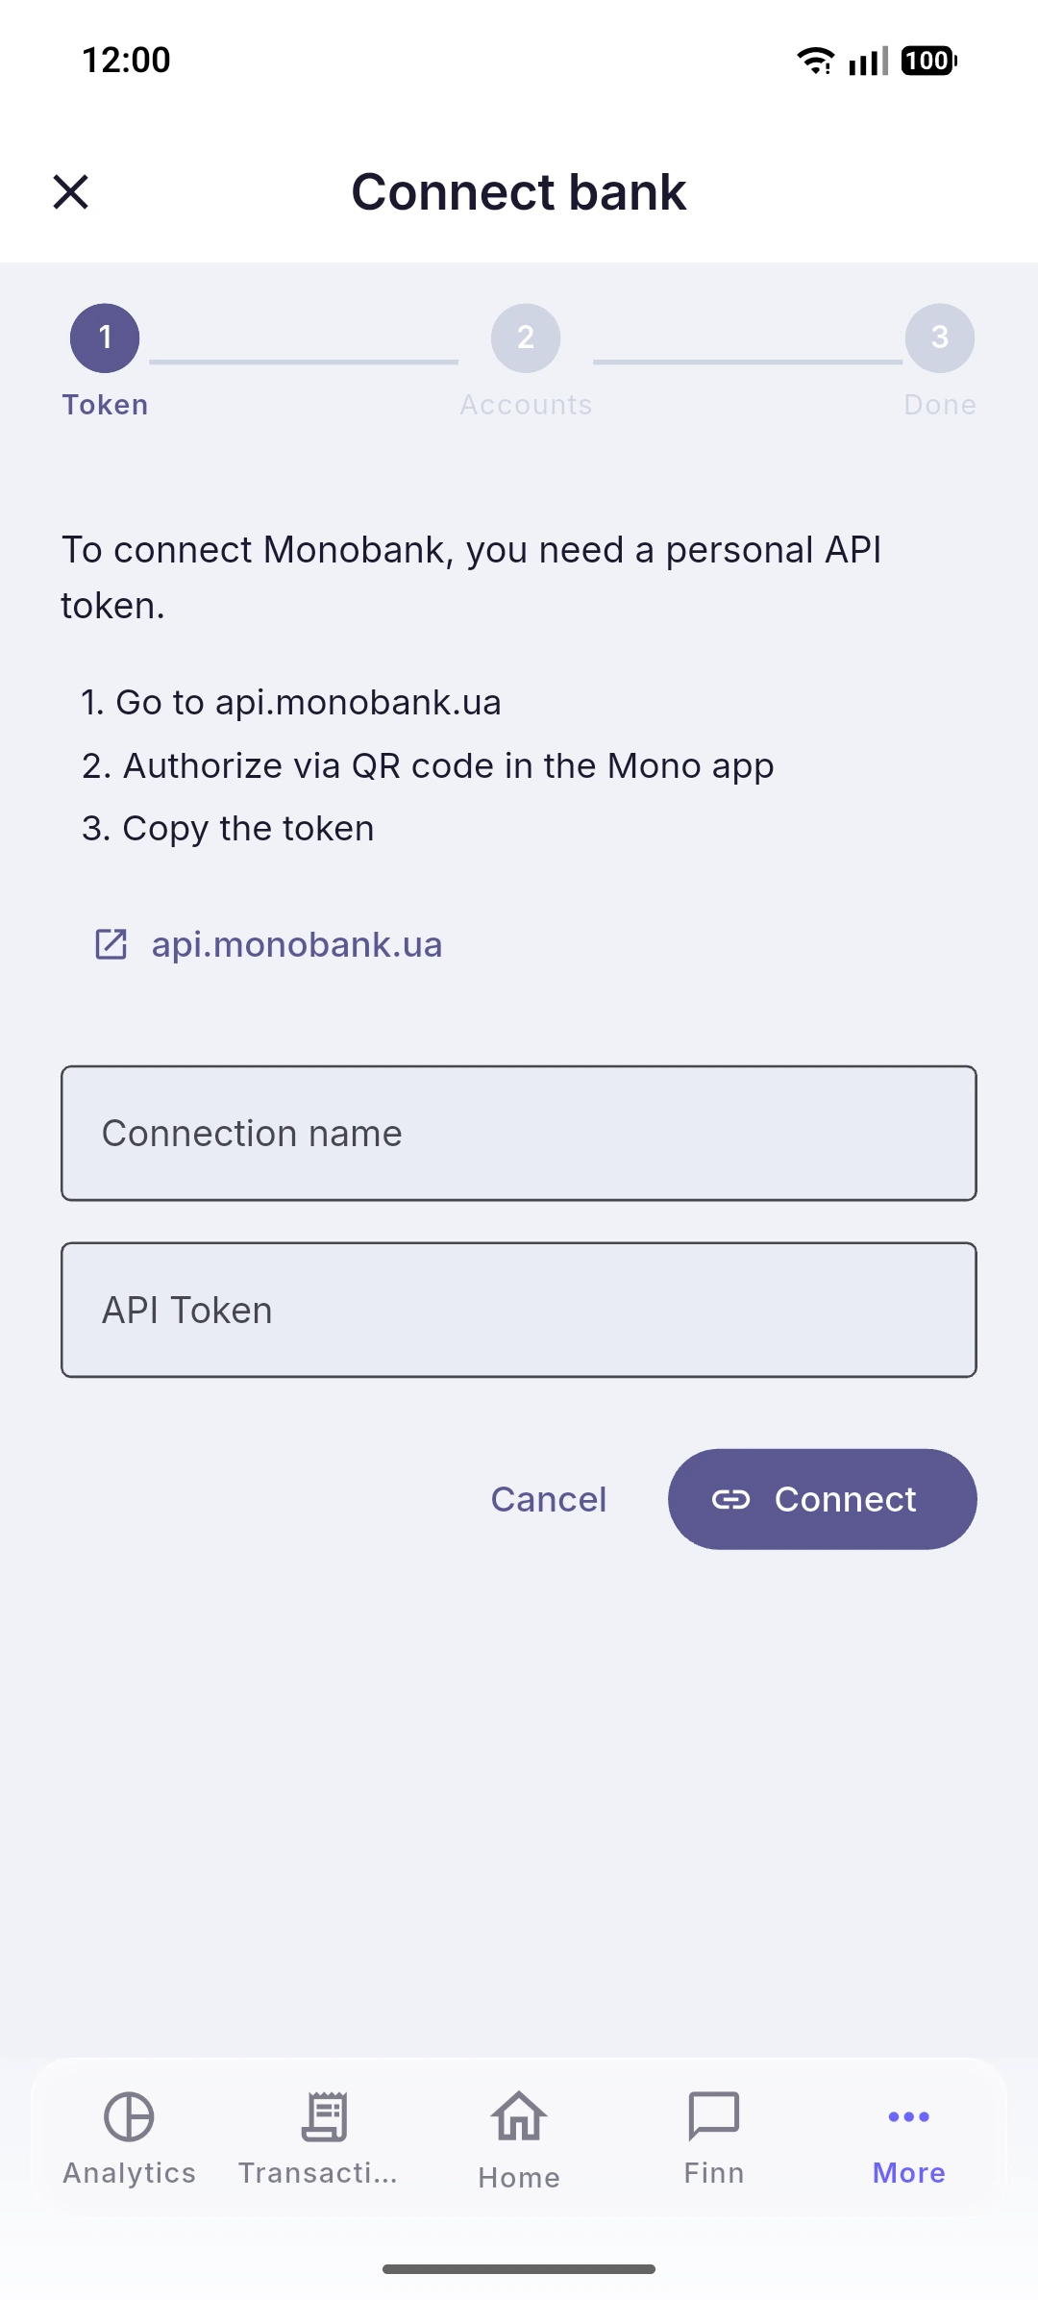This screenshot has width=1038, height=2300.
Task: Cancel the bank connection
Action: click(x=549, y=1499)
